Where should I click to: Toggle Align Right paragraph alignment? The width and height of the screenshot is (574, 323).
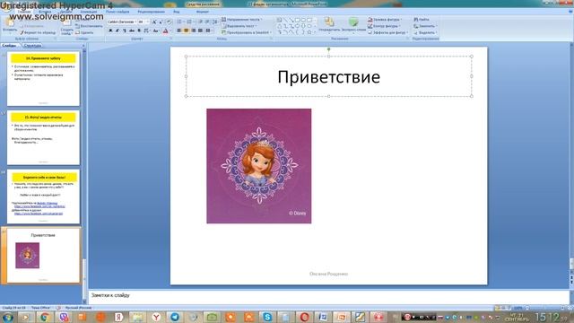point(194,31)
